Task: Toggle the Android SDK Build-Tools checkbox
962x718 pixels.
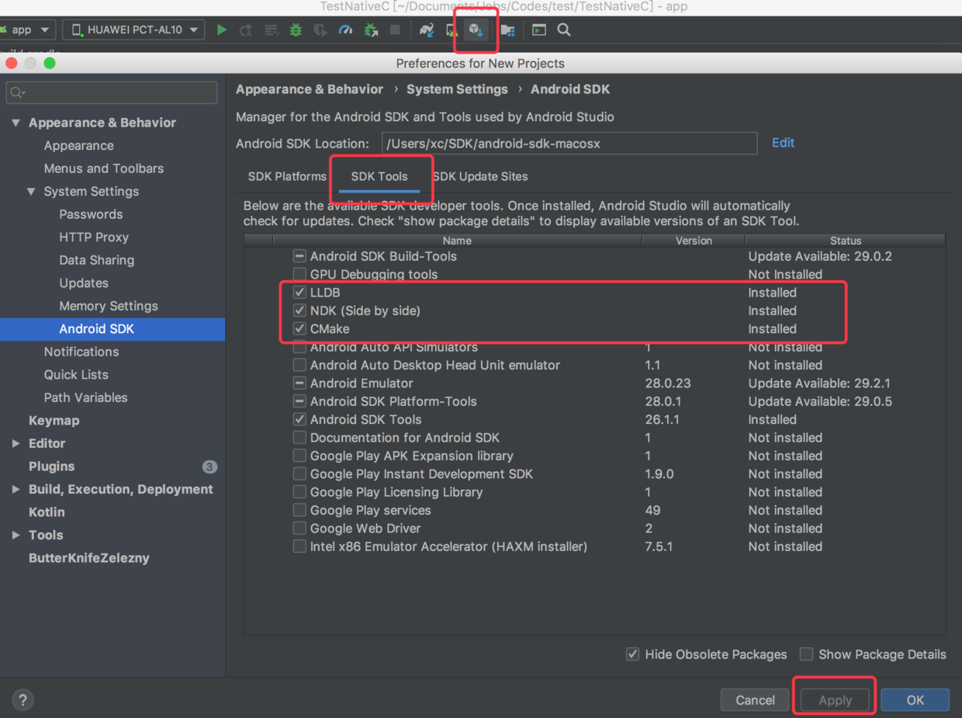Action: coord(299,256)
